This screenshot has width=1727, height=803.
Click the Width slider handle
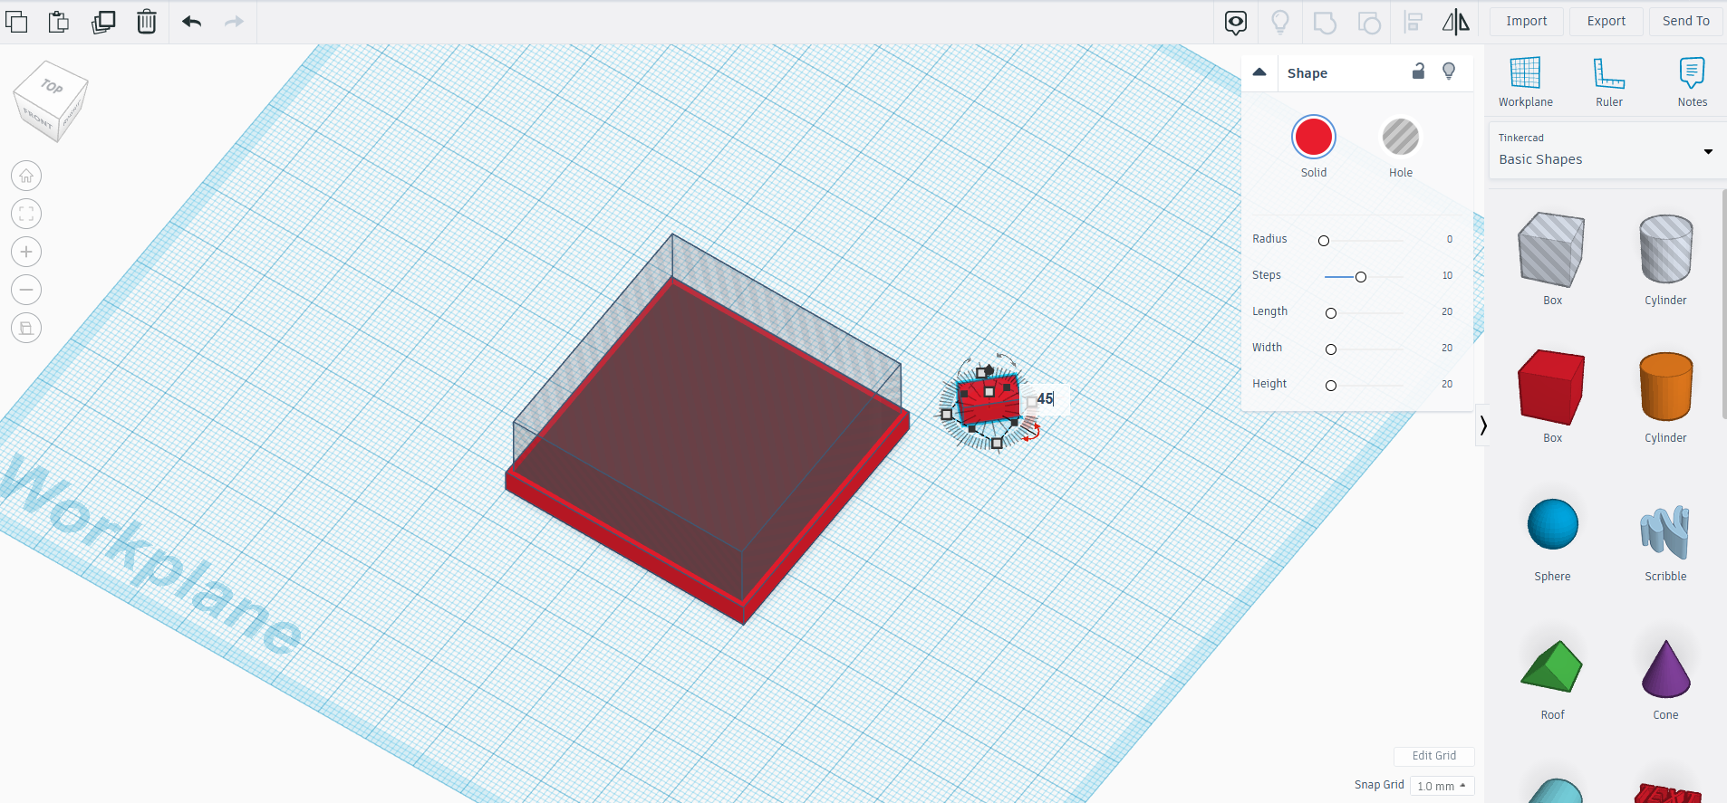[x=1331, y=349]
